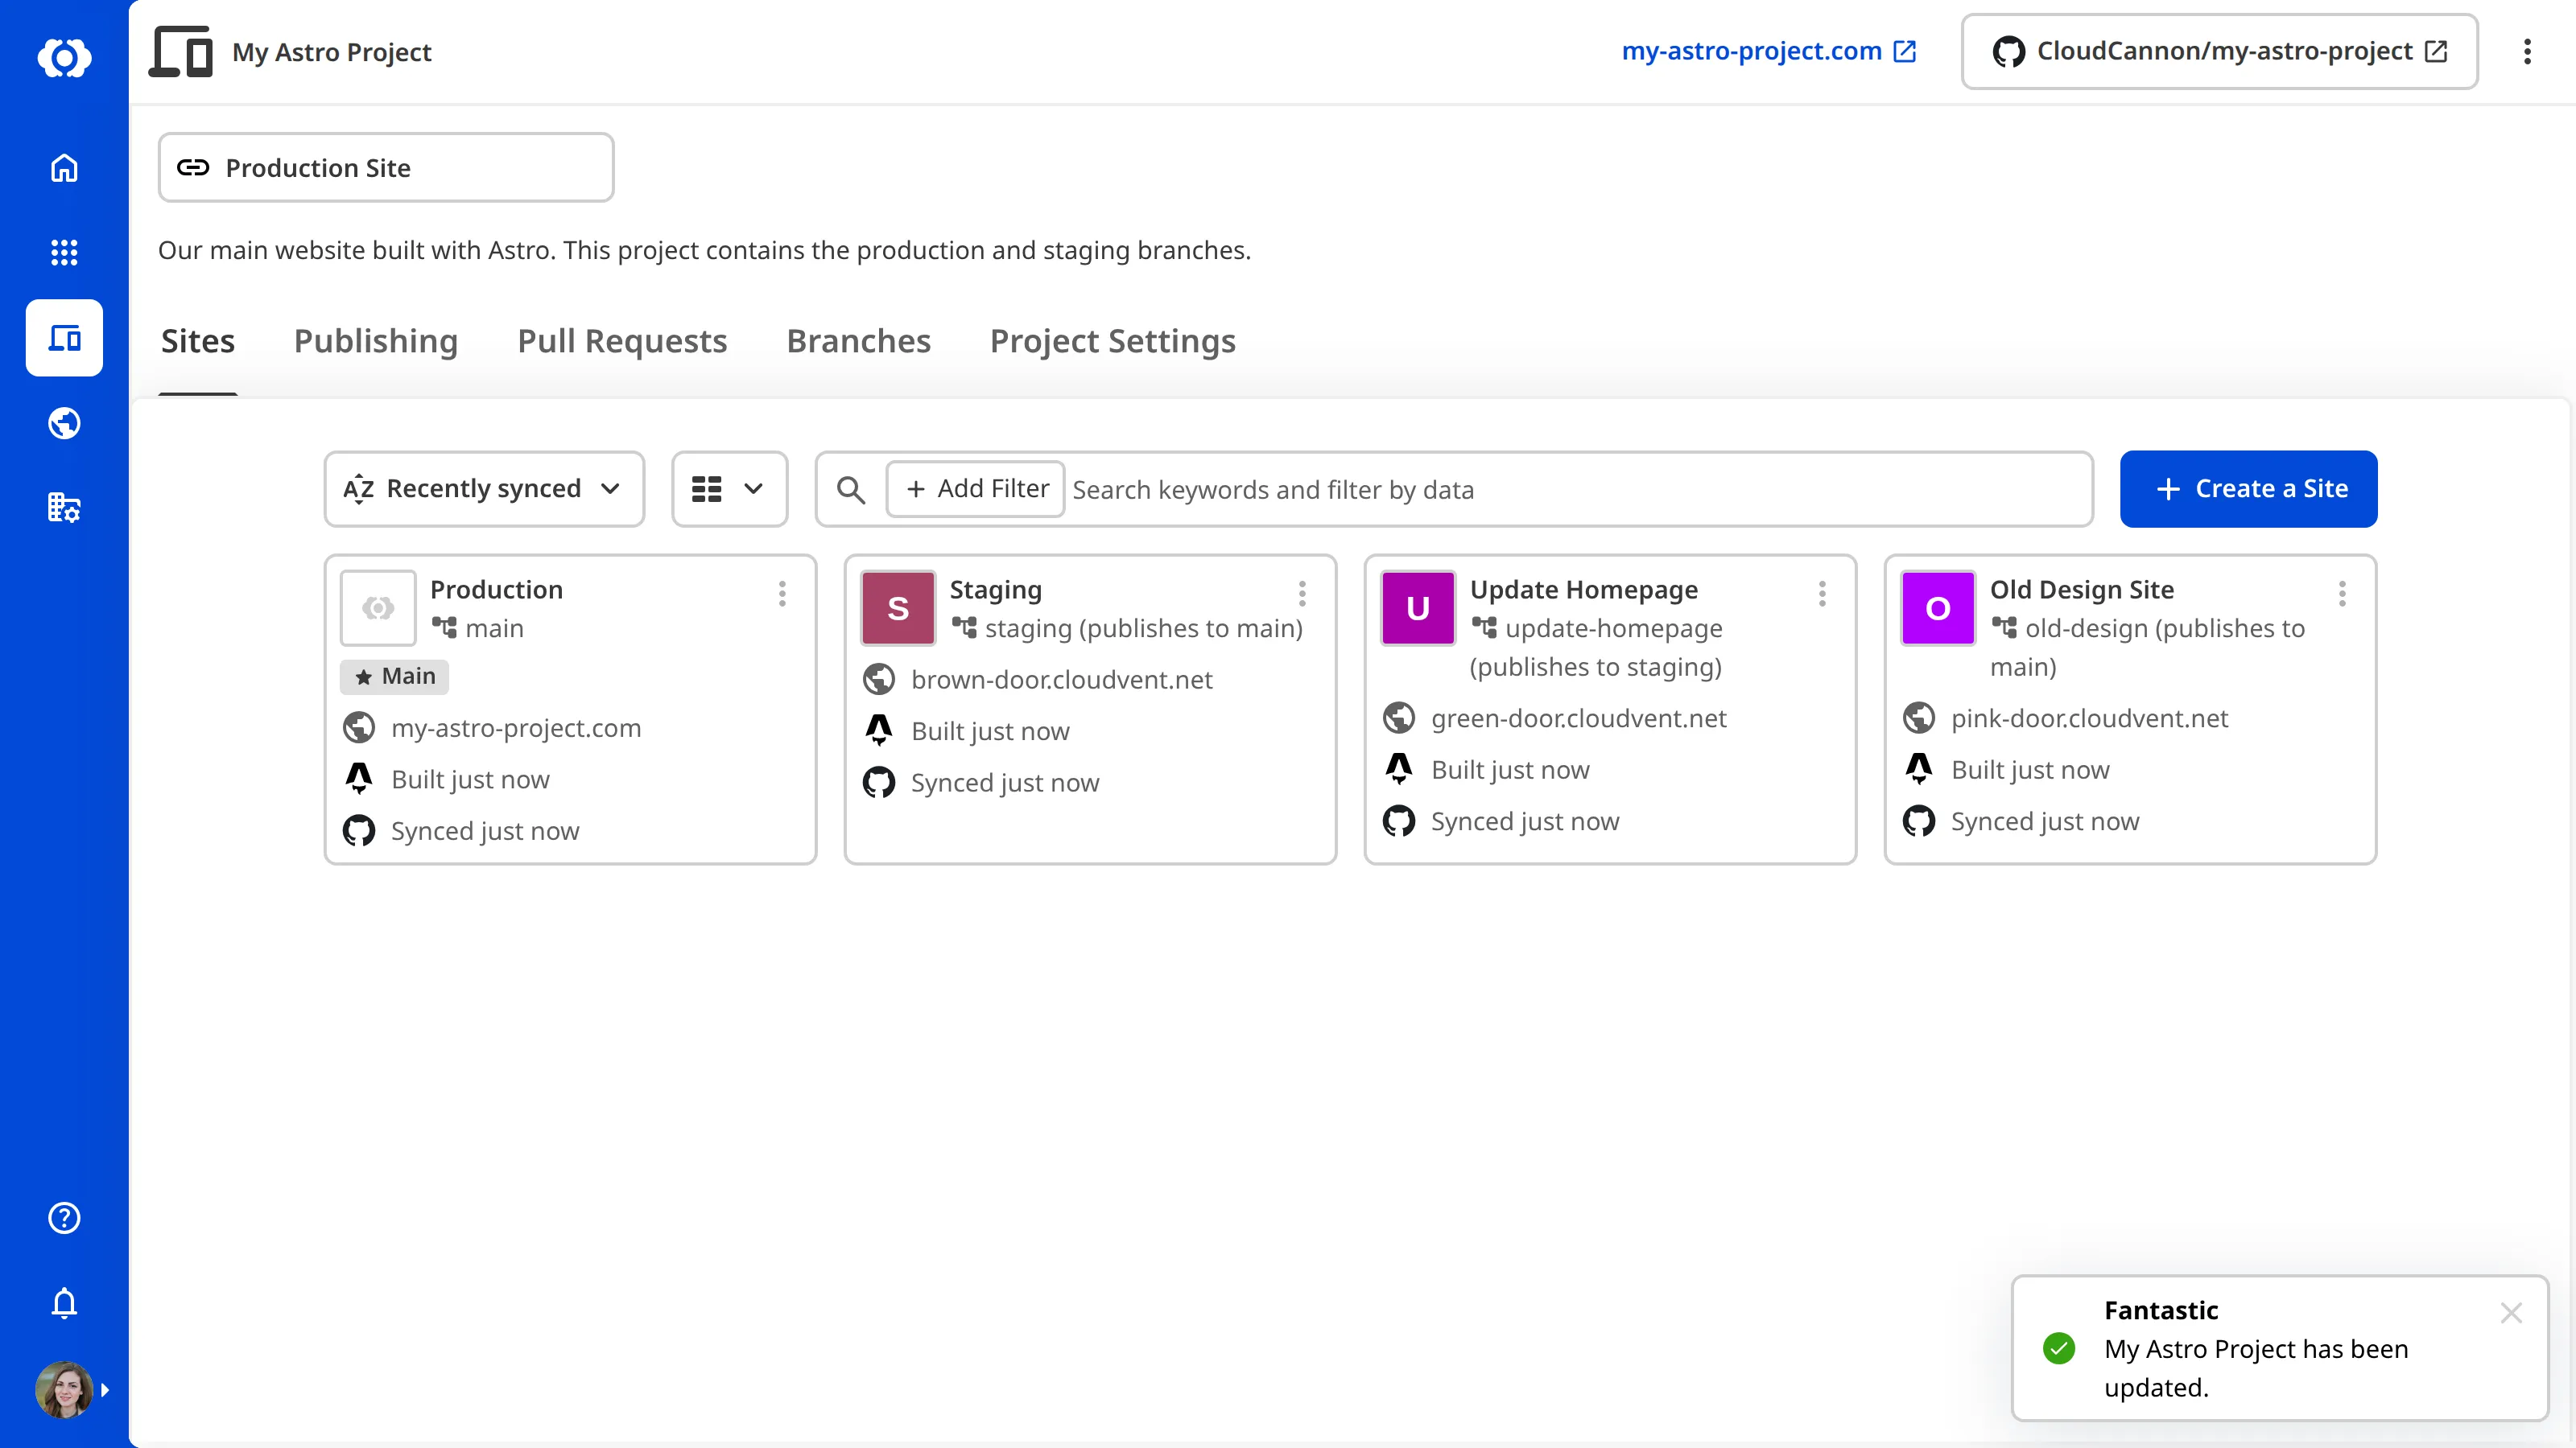2576x1448 pixels.
Task: Click brown-door.cloudvent.net on the Staging card
Action: coord(1062,680)
